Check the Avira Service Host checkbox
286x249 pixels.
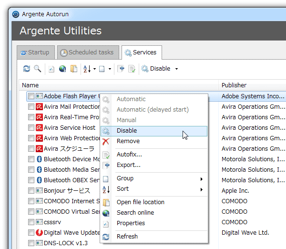(31, 128)
